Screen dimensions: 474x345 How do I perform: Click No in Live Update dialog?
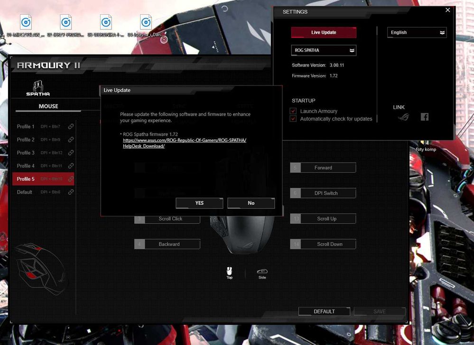click(x=251, y=203)
